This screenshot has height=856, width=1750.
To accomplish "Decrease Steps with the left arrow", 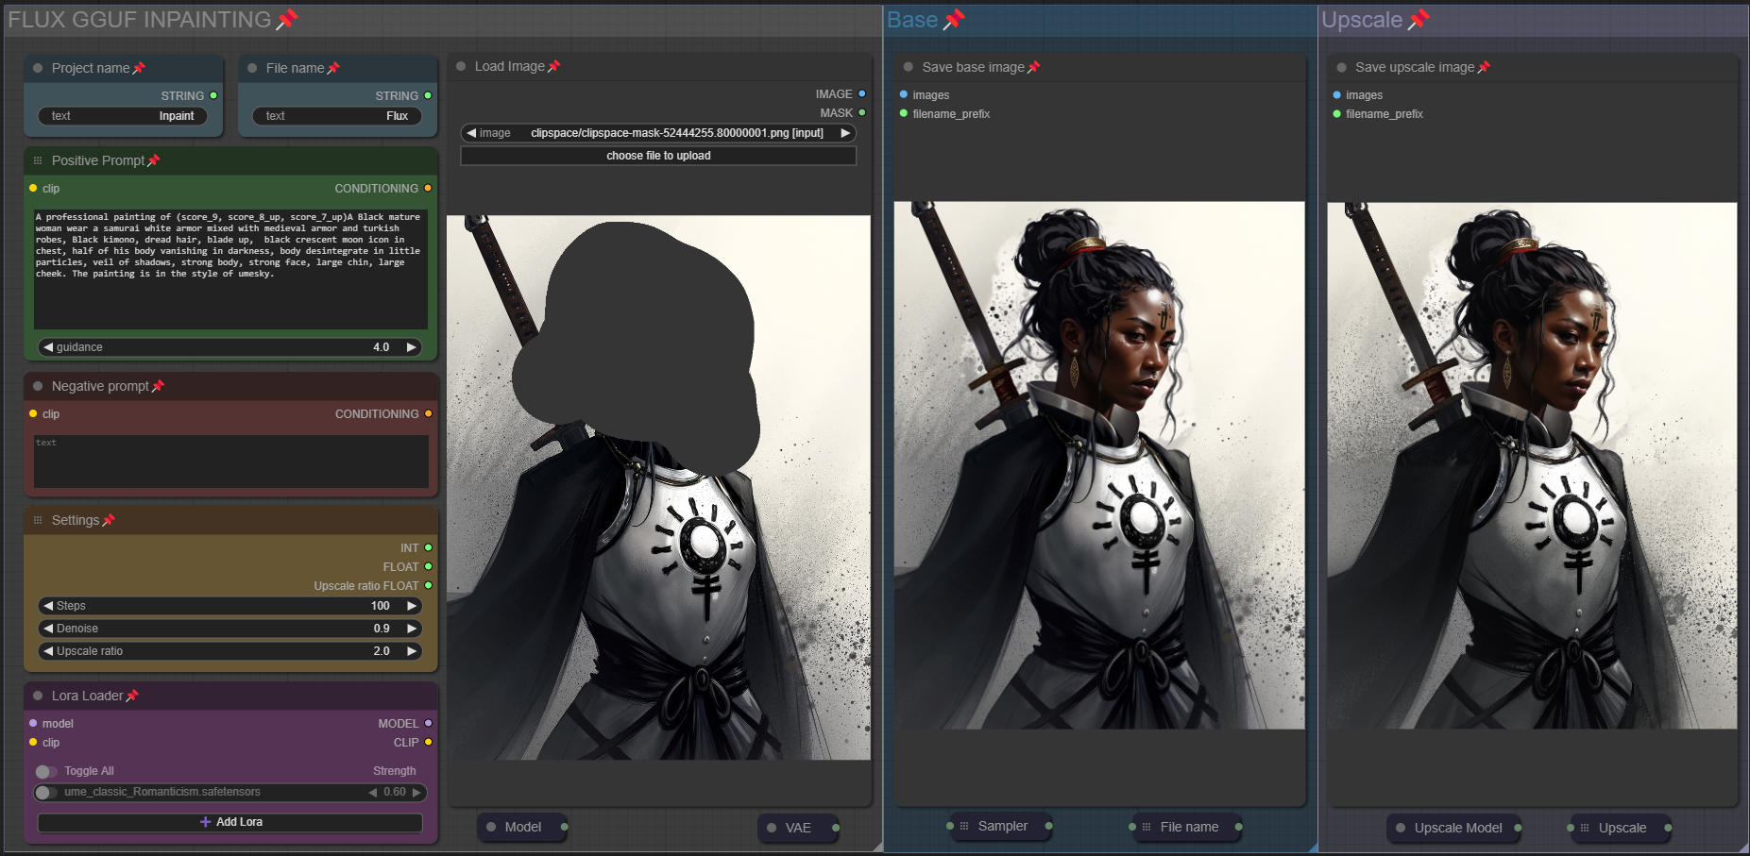I will tap(48, 606).
